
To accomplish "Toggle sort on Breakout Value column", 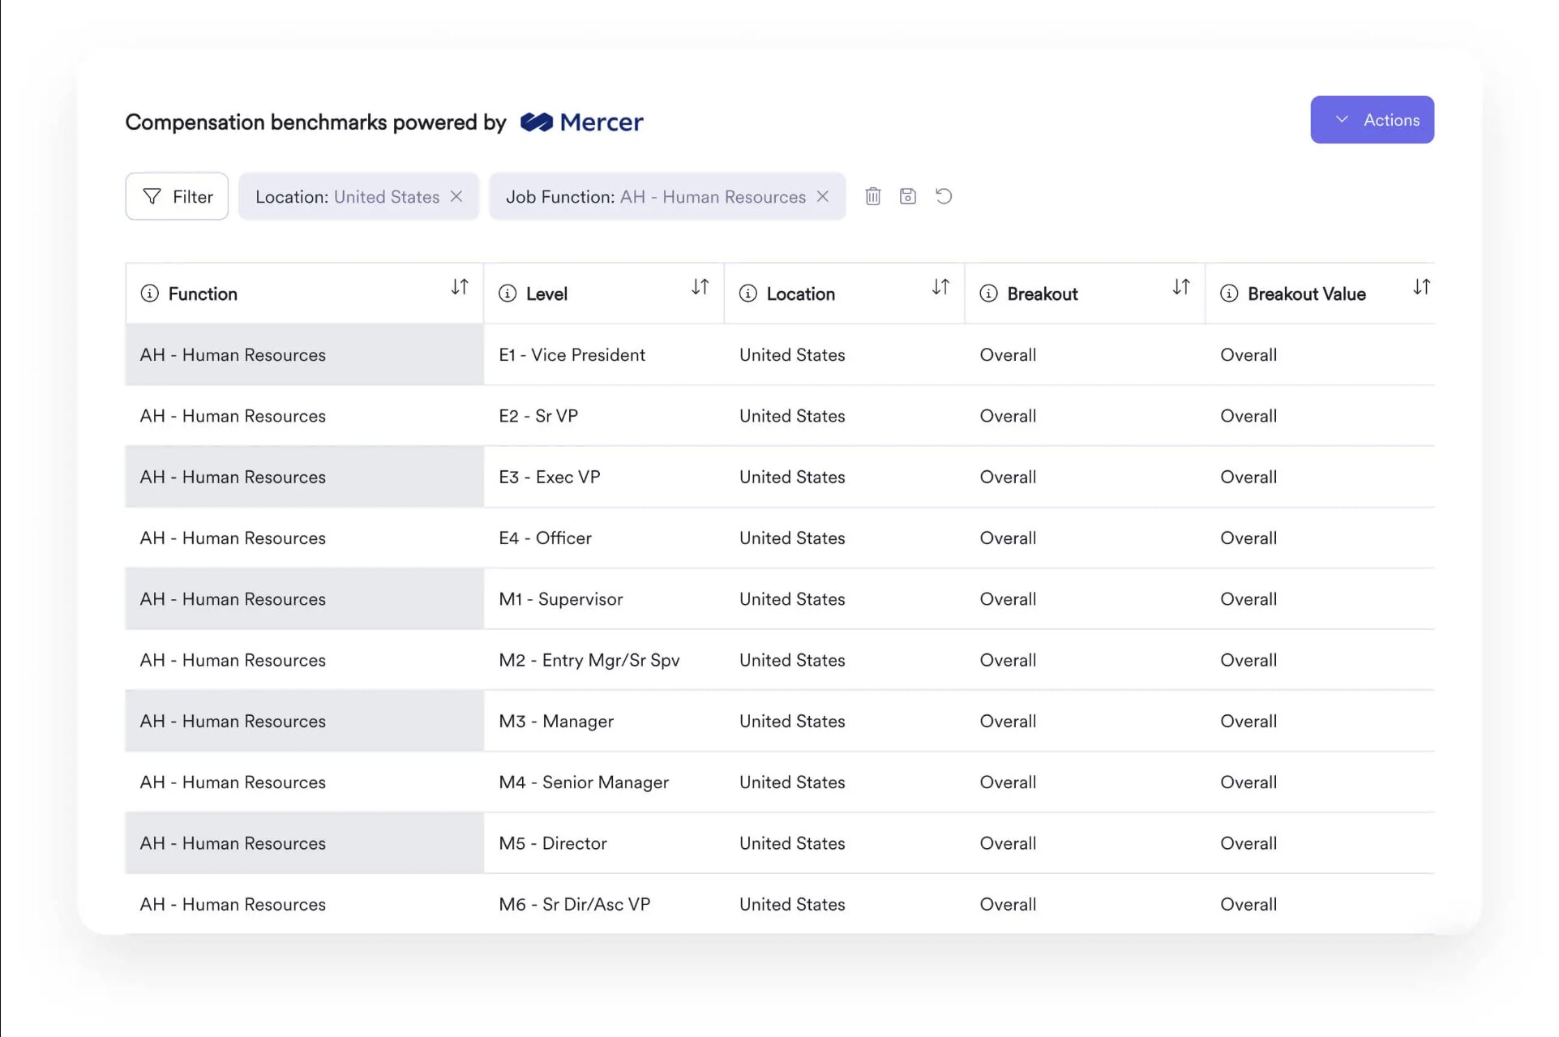I will (1420, 287).
